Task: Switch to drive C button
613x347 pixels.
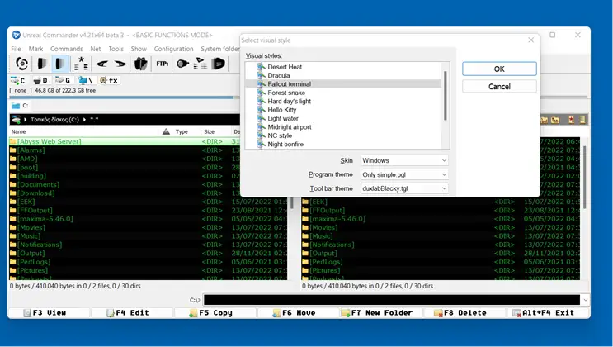Action: (x=18, y=80)
